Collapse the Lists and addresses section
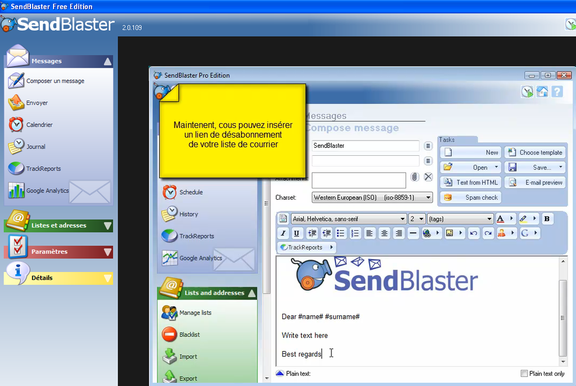This screenshot has height=386, width=576. 252,293
